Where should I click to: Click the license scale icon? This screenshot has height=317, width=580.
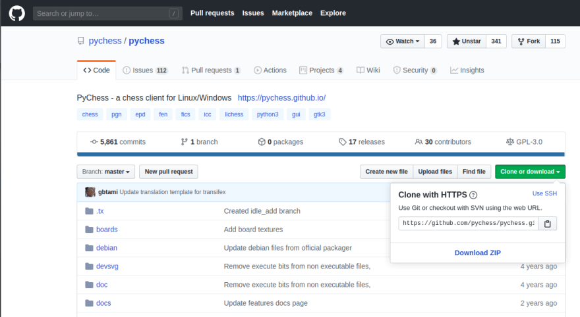coord(510,141)
